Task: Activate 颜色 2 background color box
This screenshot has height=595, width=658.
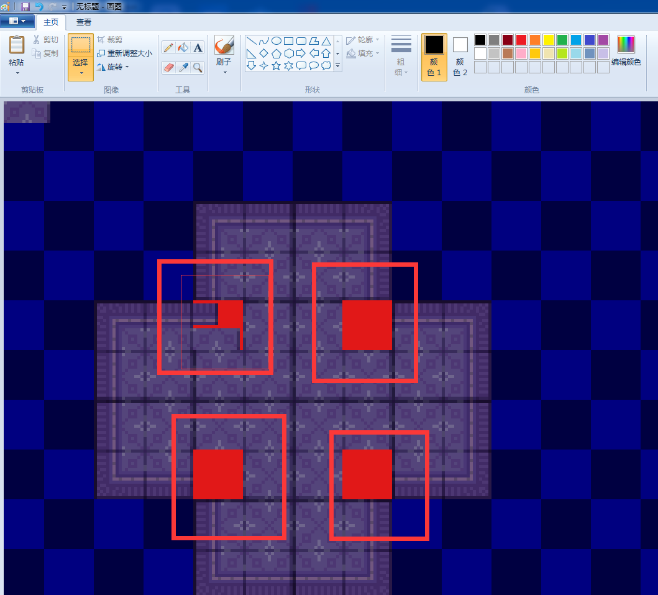Action: pyautogui.click(x=460, y=57)
